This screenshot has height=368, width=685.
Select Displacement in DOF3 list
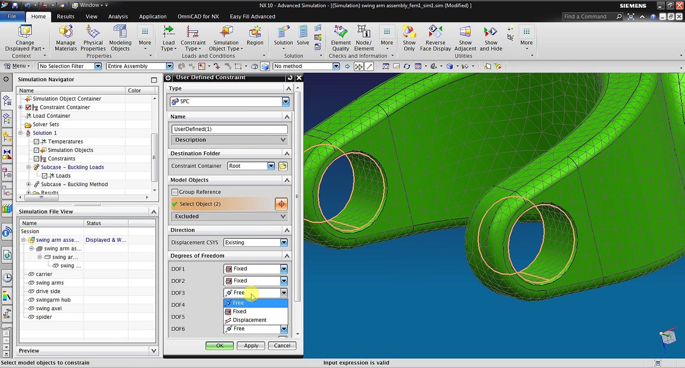point(255,320)
